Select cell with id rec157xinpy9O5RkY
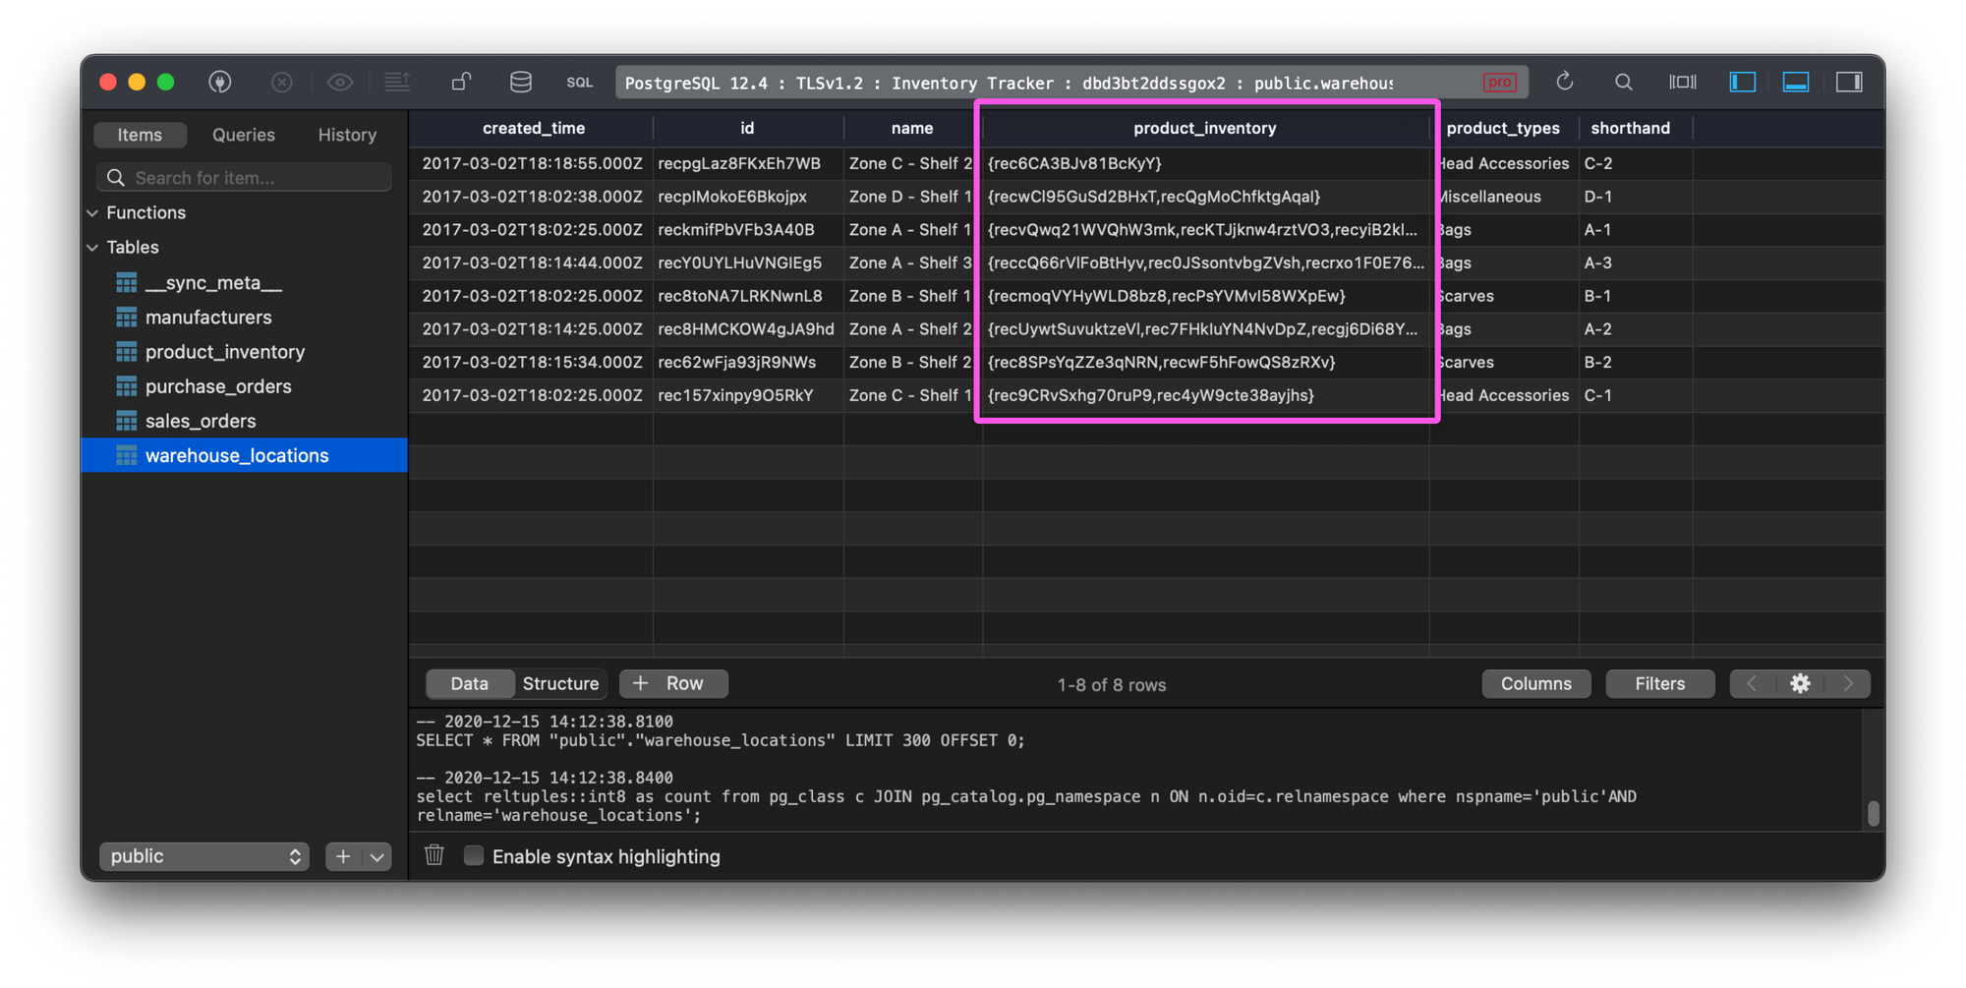The height and width of the screenshot is (988, 1966). coord(748,395)
